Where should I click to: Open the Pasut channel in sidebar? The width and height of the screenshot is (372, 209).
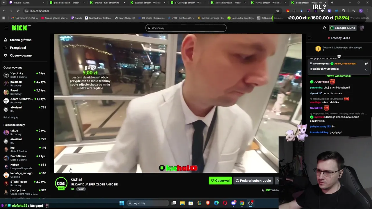pyautogui.click(x=25, y=92)
